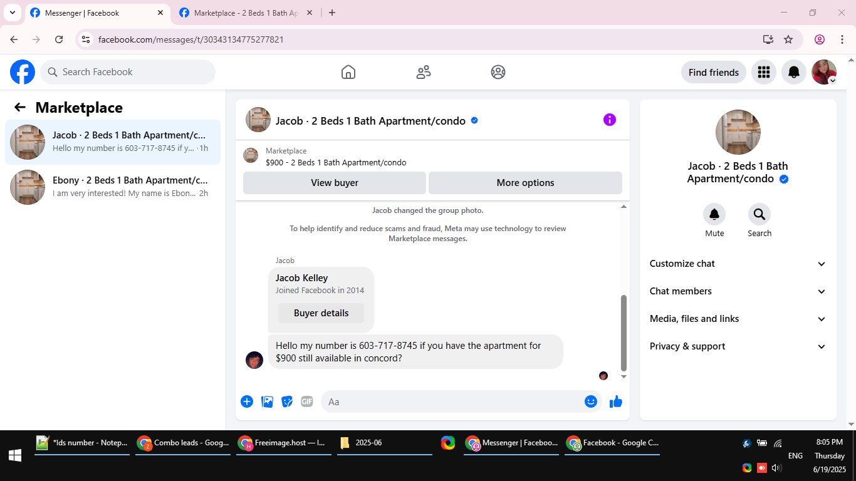Expand Media, files and links section

point(738,319)
